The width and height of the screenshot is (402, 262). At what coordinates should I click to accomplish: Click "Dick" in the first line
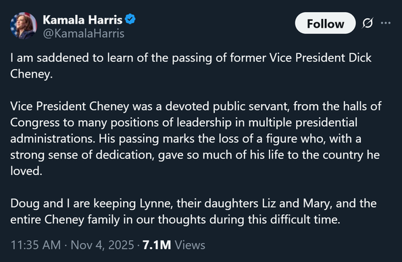(x=360, y=57)
